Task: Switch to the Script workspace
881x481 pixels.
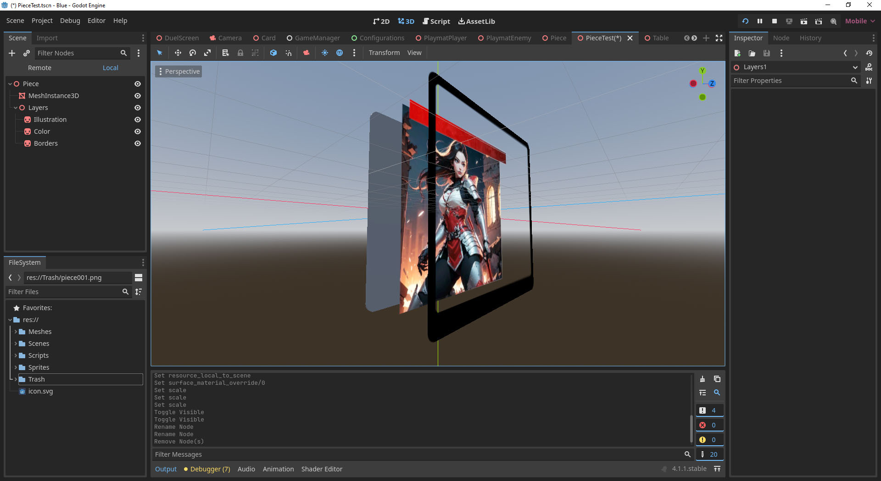Action: coord(436,21)
